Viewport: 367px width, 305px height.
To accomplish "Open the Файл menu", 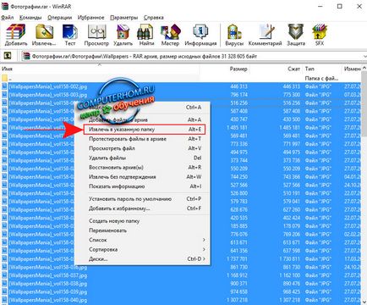I will [x=8, y=18].
